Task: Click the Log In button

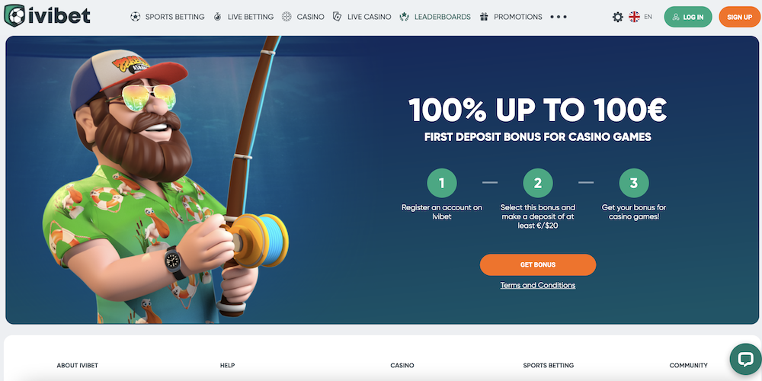Action: tap(688, 17)
